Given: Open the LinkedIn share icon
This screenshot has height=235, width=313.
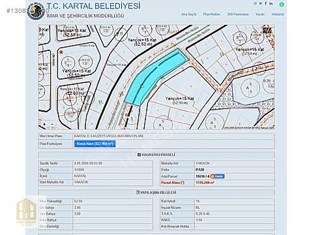Looking at the screenshot, I should tap(271, 3).
